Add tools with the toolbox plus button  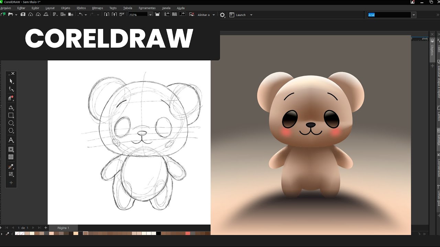[11, 183]
